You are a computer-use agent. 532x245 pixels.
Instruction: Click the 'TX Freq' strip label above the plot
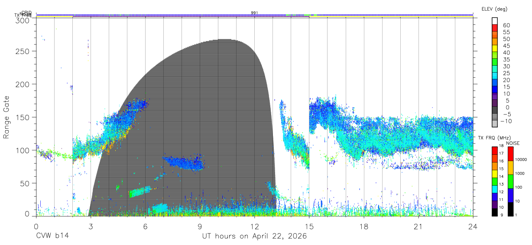pos(24,16)
